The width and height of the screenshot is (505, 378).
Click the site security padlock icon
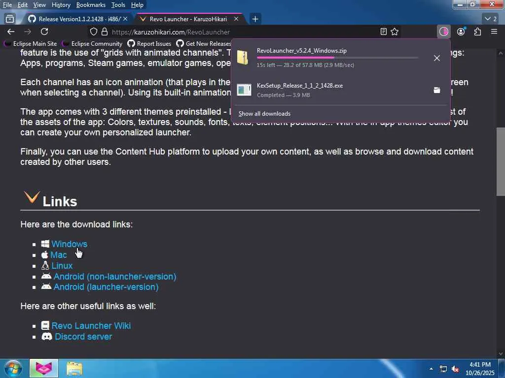105,32
